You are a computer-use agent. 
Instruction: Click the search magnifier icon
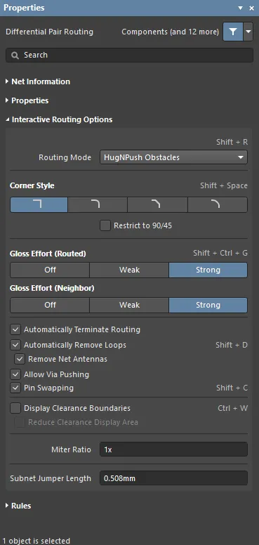[15, 55]
